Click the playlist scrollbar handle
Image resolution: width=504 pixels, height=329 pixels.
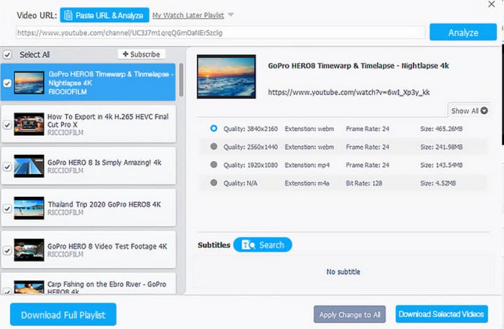[x=181, y=80]
